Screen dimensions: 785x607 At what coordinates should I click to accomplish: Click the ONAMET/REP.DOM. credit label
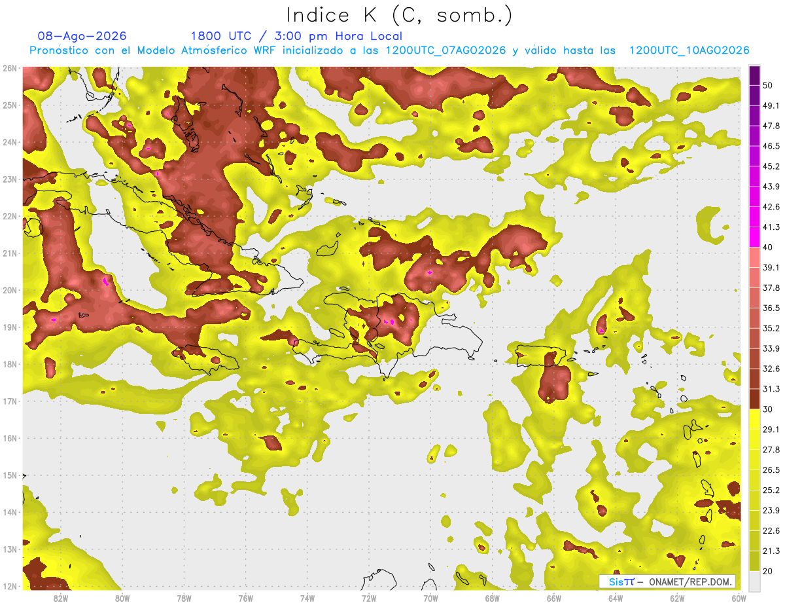pos(690,581)
